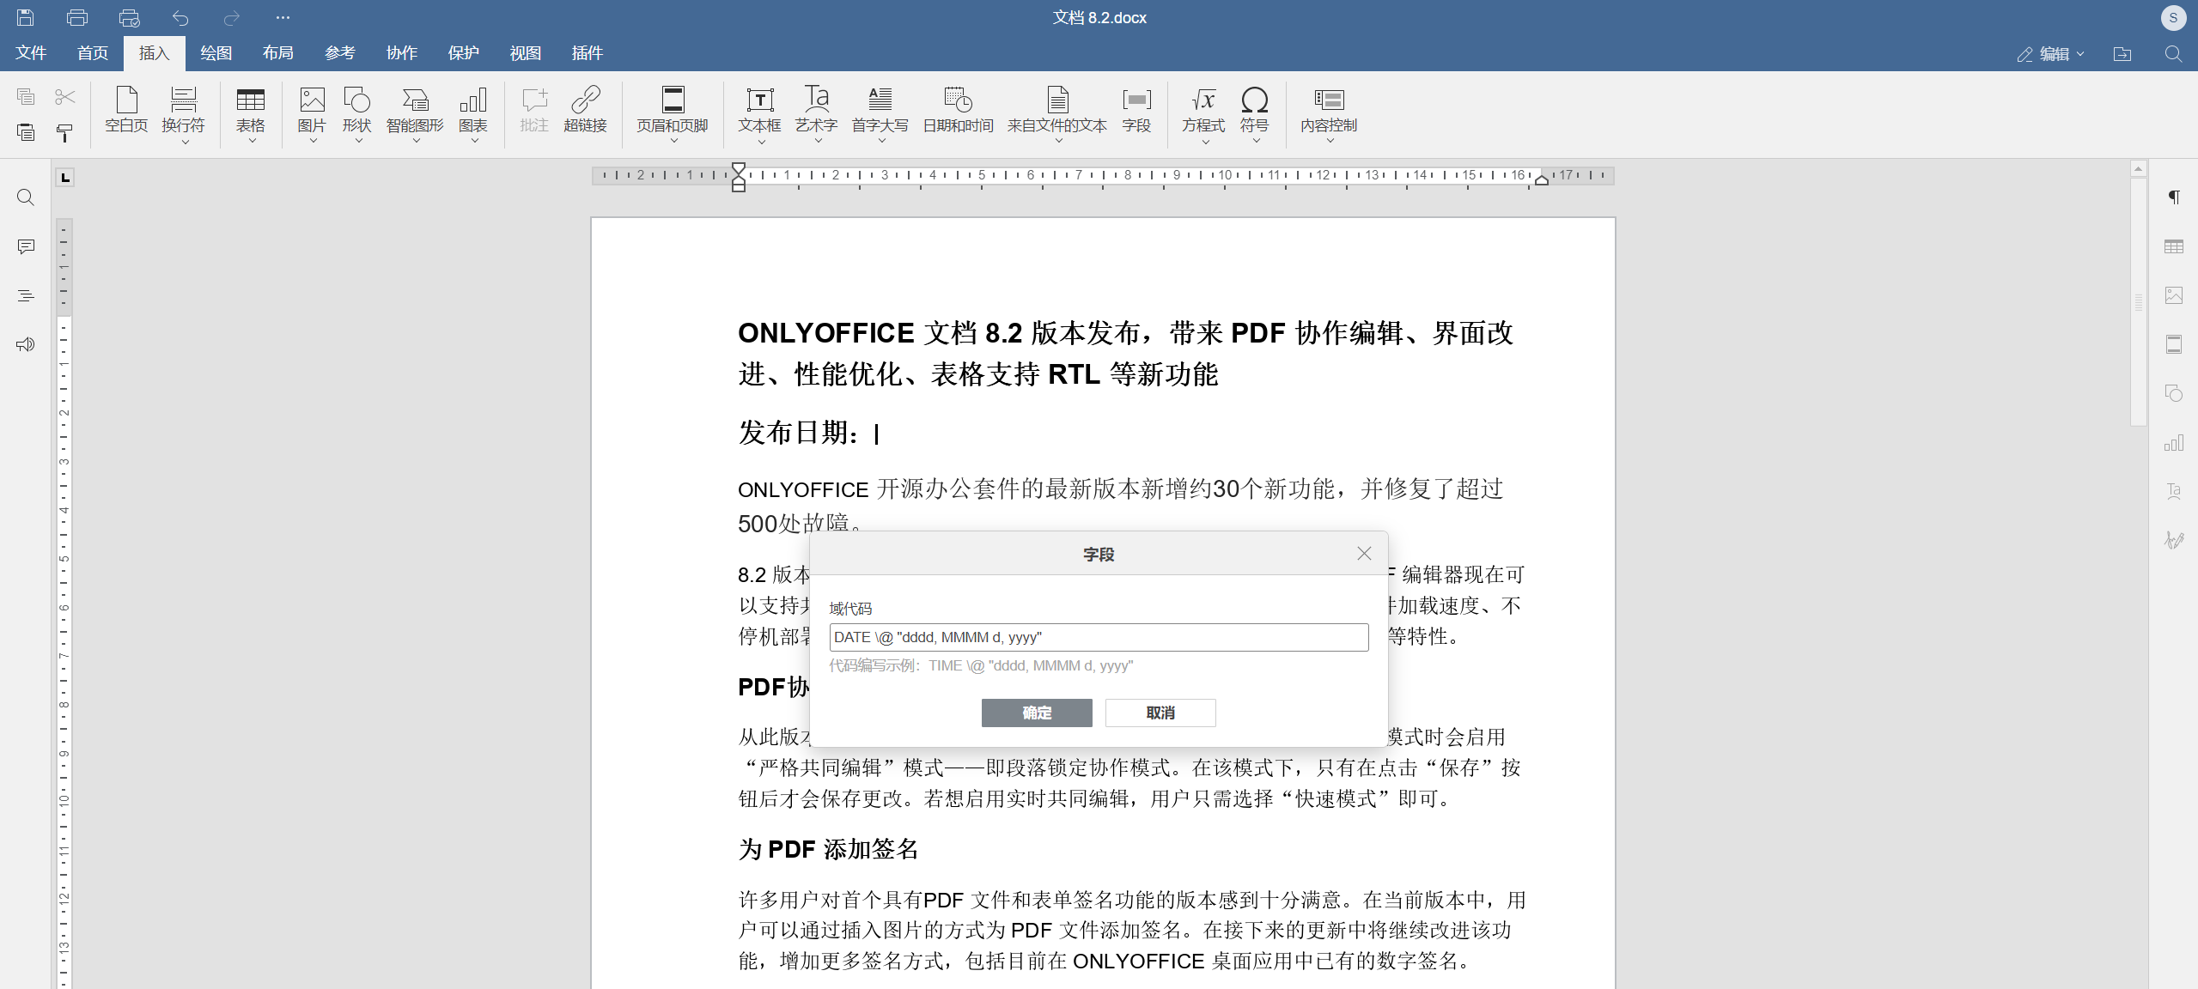Open the headings navigation panel icon
The height and width of the screenshot is (989, 2198).
pyautogui.click(x=26, y=296)
